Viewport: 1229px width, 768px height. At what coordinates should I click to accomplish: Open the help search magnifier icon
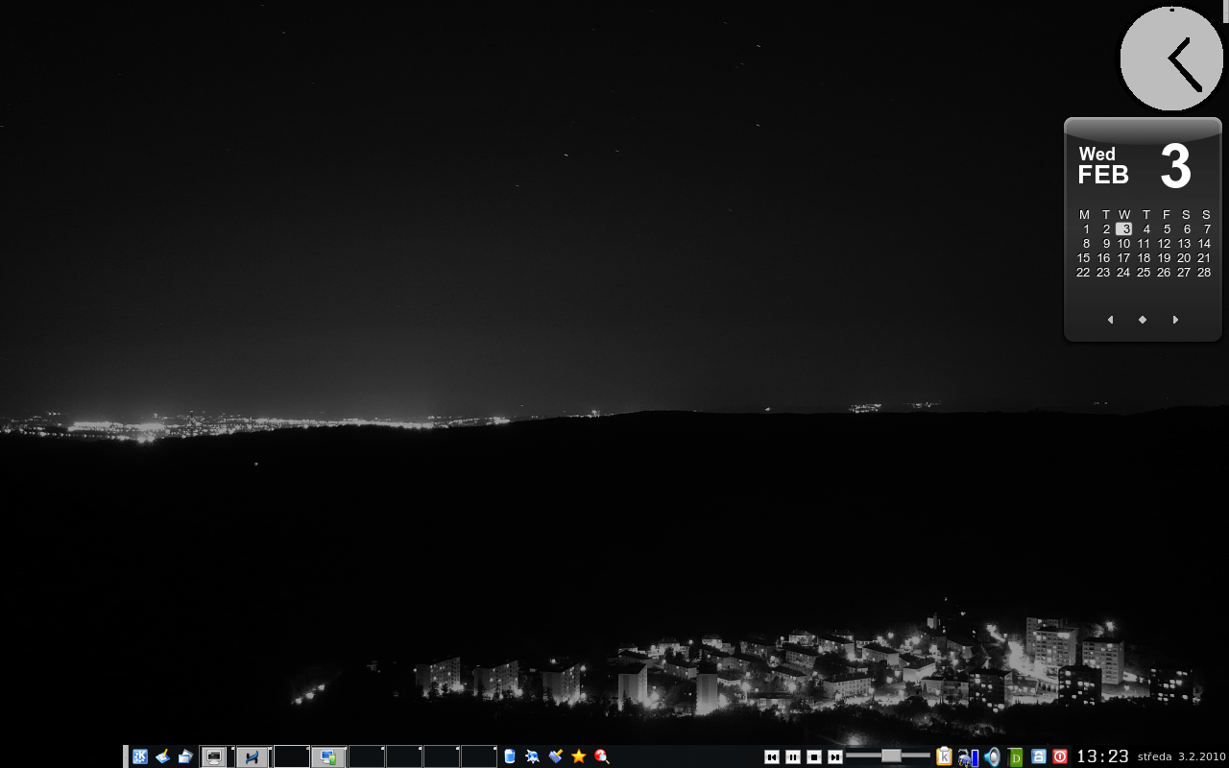[602, 756]
